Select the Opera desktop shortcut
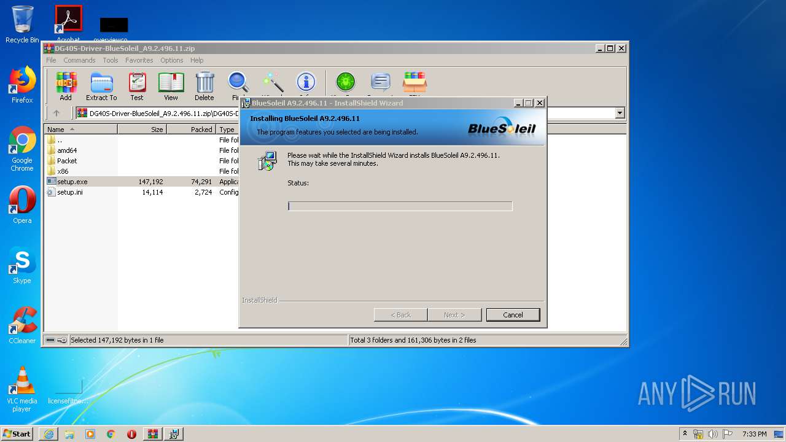This screenshot has width=786, height=442. tap(22, 205)
